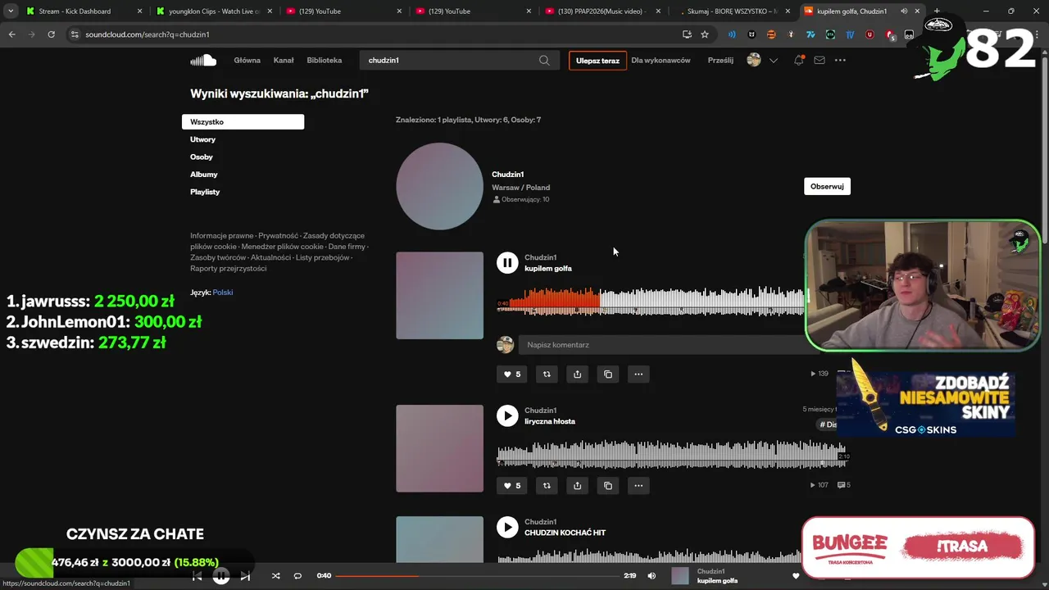The image size is (1049, 590).
Task: Reload the page in the browser
Action: (x=51, y=34)
